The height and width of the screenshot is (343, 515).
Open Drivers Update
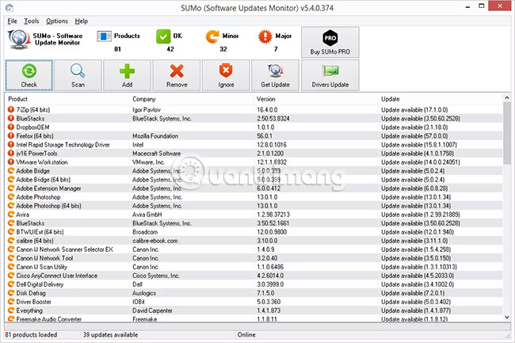click(330, 75)
